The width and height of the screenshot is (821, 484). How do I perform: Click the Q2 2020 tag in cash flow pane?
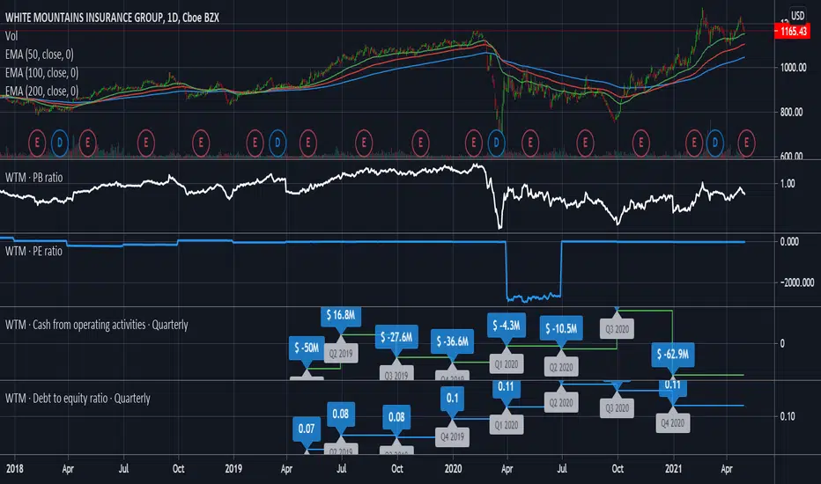click(x=561, y=367)
